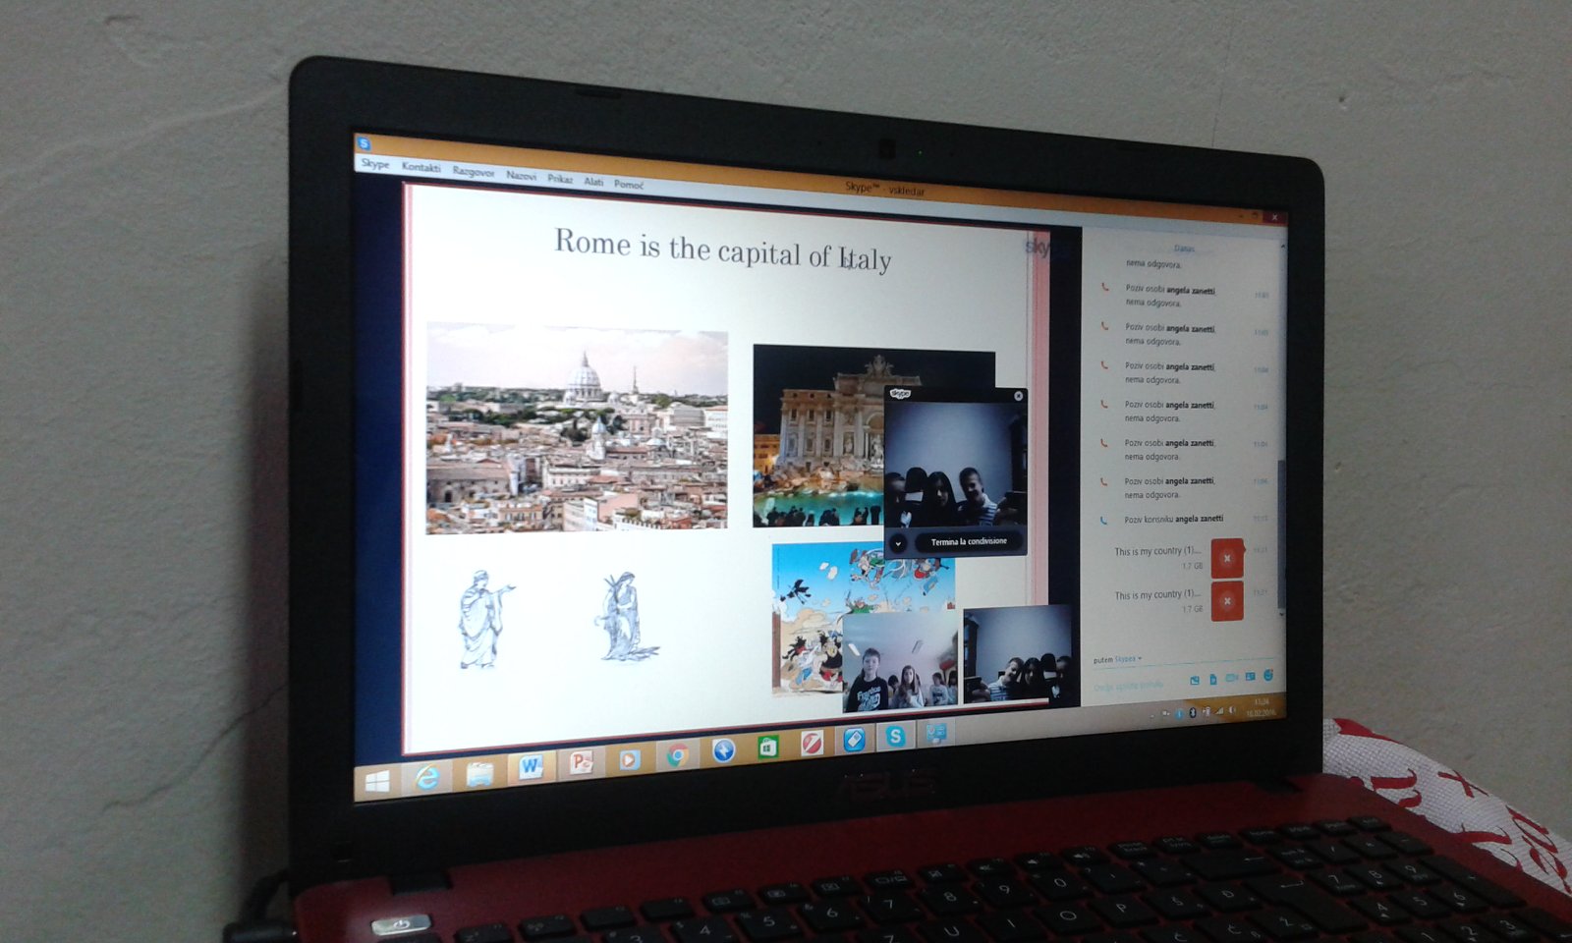1572x943 pixels.
Task: Click the second This is my country file name
Action: [x=1157, y=594]
